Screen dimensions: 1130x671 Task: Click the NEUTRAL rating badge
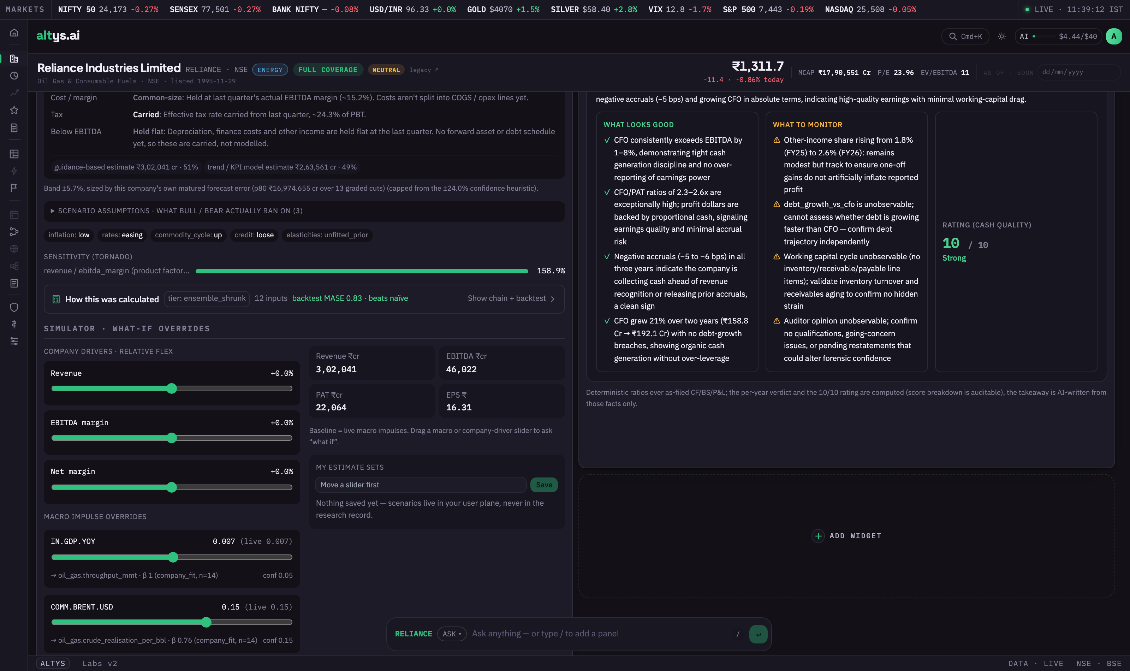pyautogui.click(x=386, y=70)
